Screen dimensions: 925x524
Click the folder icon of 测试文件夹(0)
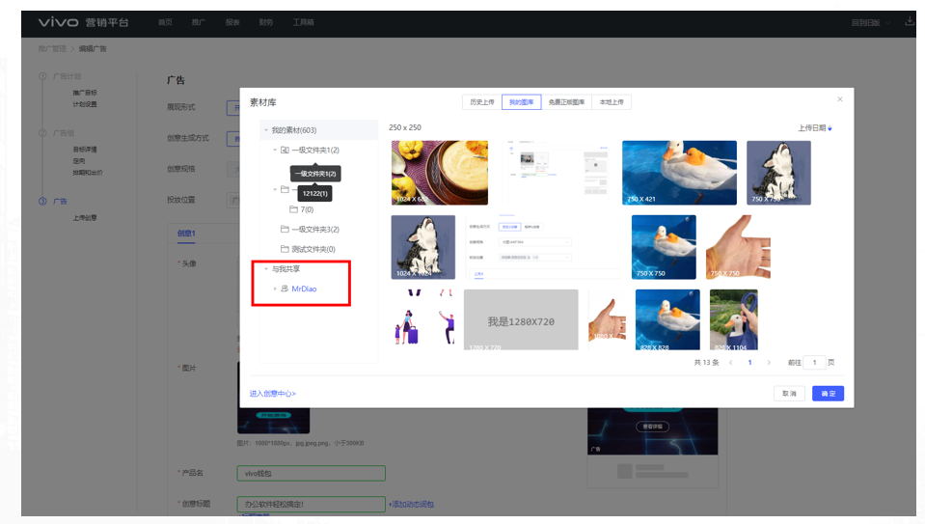(285, 249)
